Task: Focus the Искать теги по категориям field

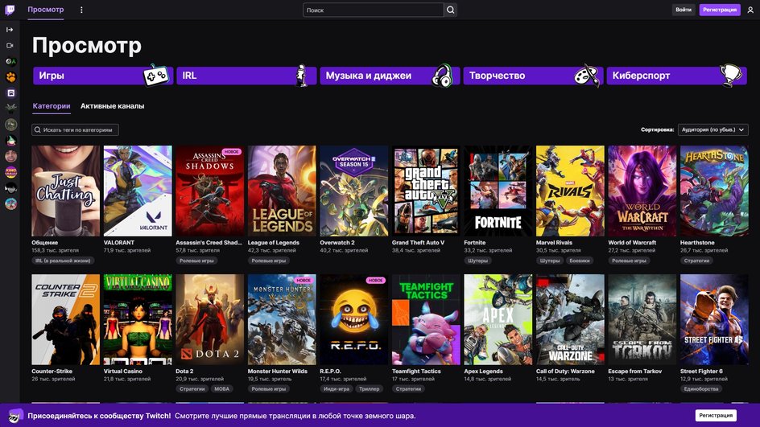Action: click(75, 129)
